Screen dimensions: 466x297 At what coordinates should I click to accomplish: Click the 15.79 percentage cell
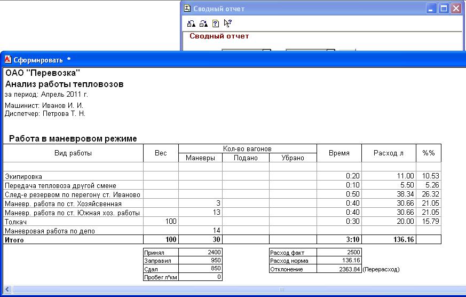pyautogui.click(x=431, y=221)
